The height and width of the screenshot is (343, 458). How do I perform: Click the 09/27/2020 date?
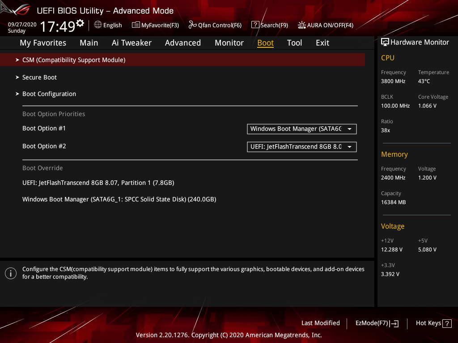coord(22,25)
